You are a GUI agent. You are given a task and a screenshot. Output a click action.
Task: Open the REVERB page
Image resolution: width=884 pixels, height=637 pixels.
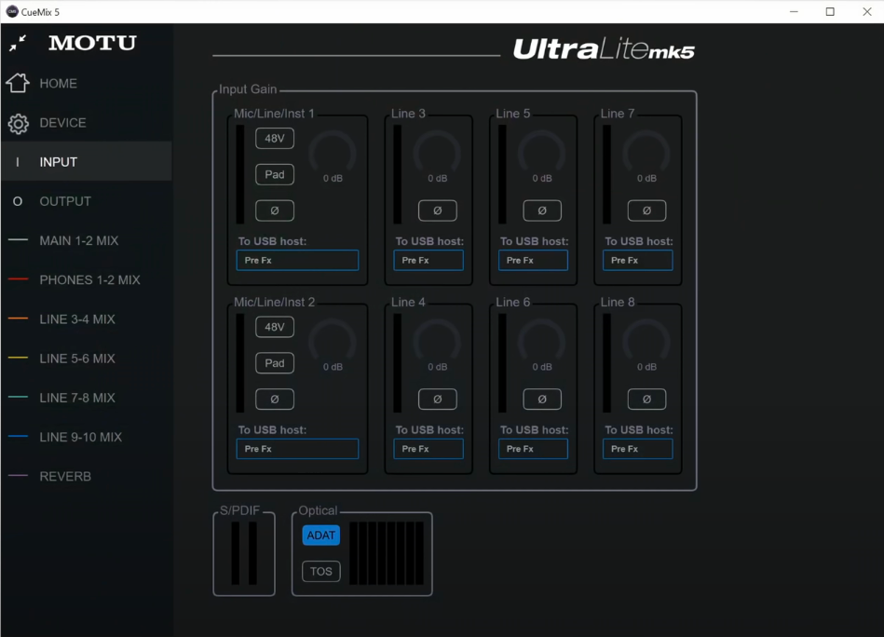[x=87, y=476]
